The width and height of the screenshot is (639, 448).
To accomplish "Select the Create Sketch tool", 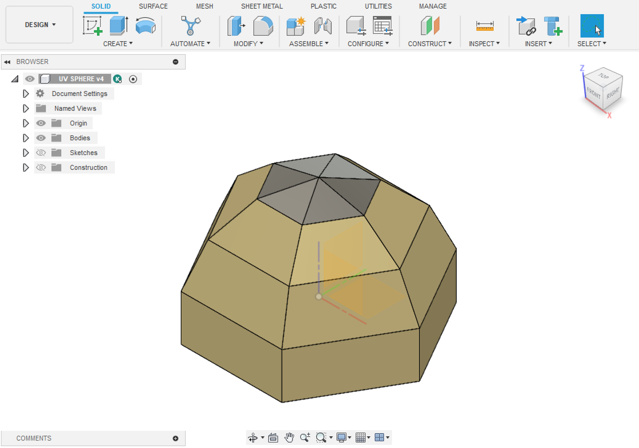I will click(92, 26).
